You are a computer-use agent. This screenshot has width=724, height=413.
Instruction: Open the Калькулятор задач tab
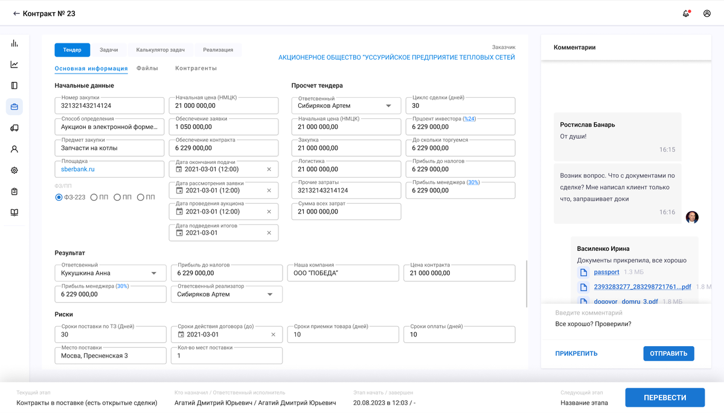tap(160, 50)
